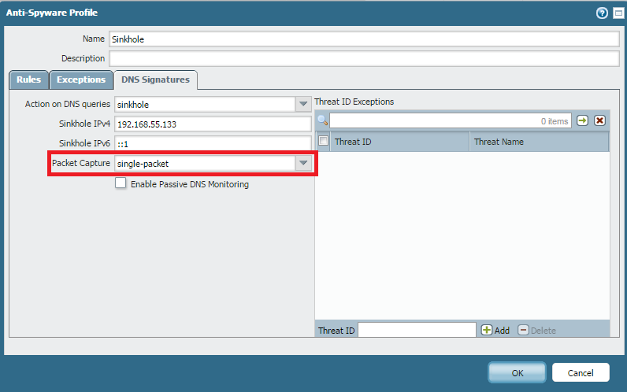Sort by the Threat ID column header
This screenshot has width=627, height=392.
tap(400, 142)
